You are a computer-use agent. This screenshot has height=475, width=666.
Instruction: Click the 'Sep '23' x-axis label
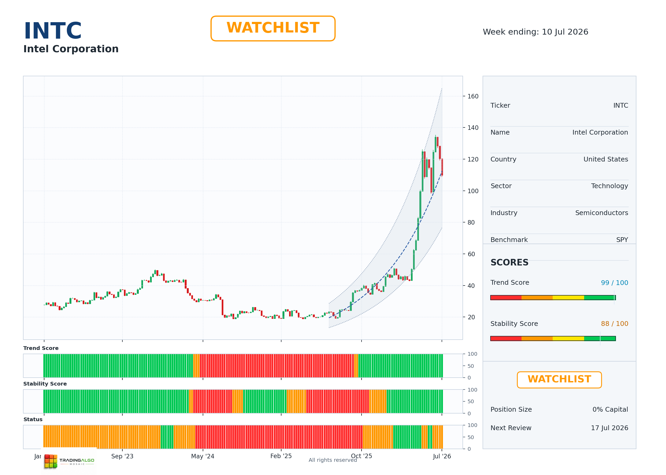[x=122, y=456]
